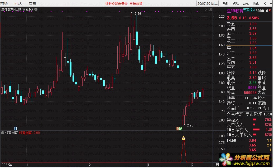This screenshot has width=274, height=168.
Task: Click the red bar in 10日大单流入 row
Action: [254, 134]
